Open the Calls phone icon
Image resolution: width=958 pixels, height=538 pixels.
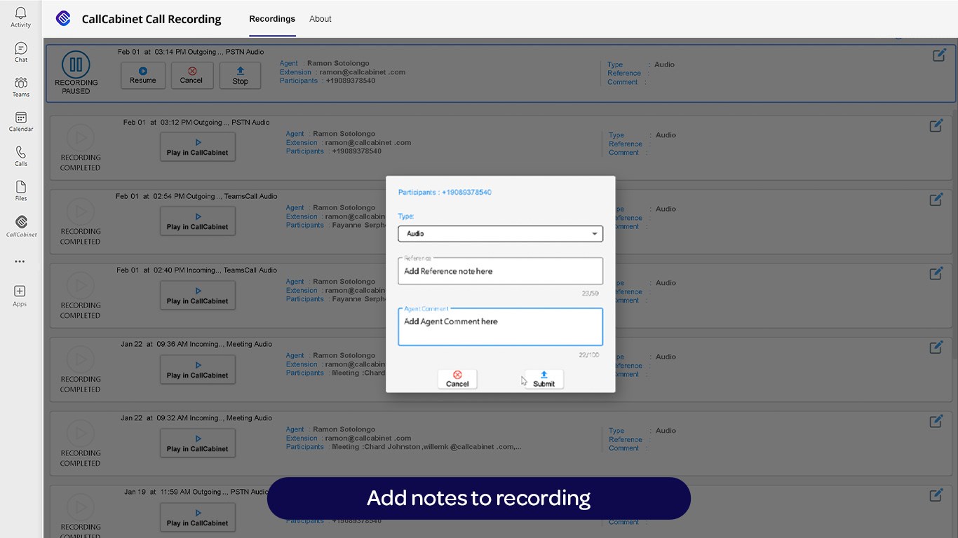click(x=21, y=156)
